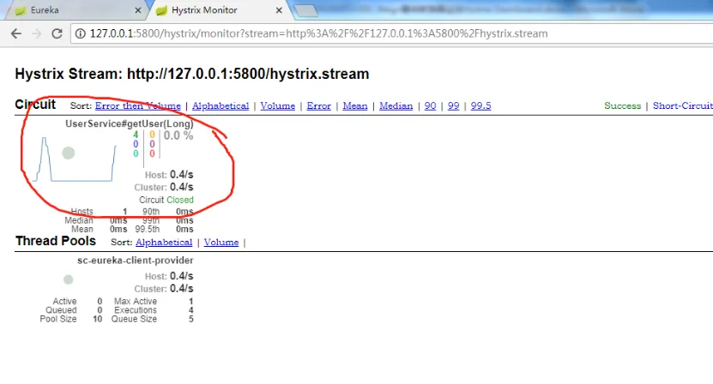Close the Hystrix Monitor tab
Viewport: 713px width, 384px height.
point(279,10)
